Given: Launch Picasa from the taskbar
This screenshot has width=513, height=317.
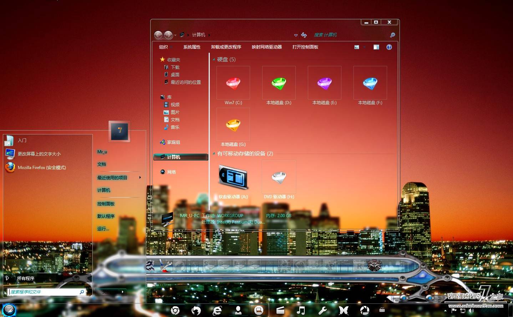Looking at the screenshot, I should coord(365,310).
